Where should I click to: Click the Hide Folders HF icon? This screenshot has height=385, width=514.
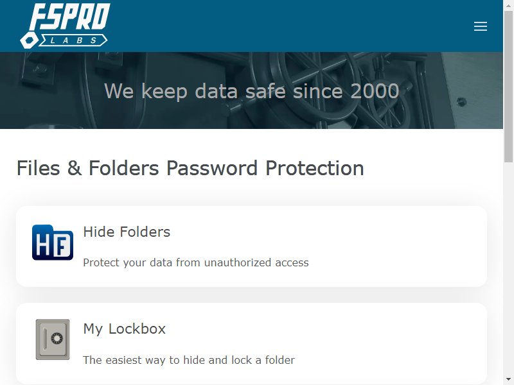53,243
